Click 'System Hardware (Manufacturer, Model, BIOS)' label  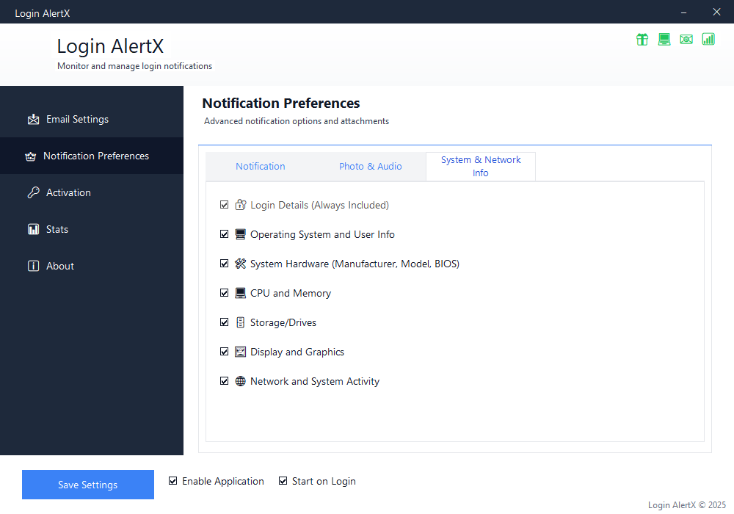pyautogui.click(x=355, y=264)
